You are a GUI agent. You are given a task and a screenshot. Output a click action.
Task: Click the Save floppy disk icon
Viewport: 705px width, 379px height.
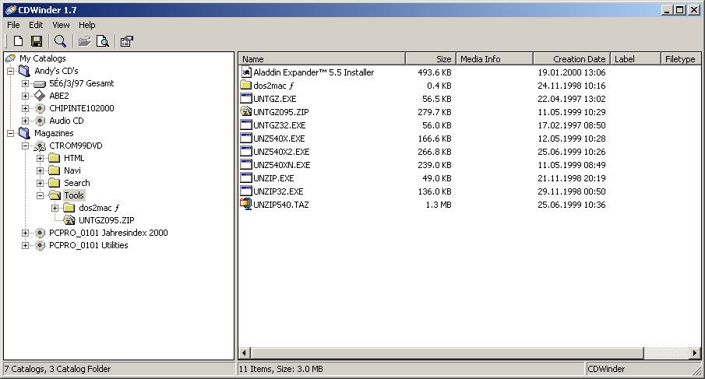(36, 41)
